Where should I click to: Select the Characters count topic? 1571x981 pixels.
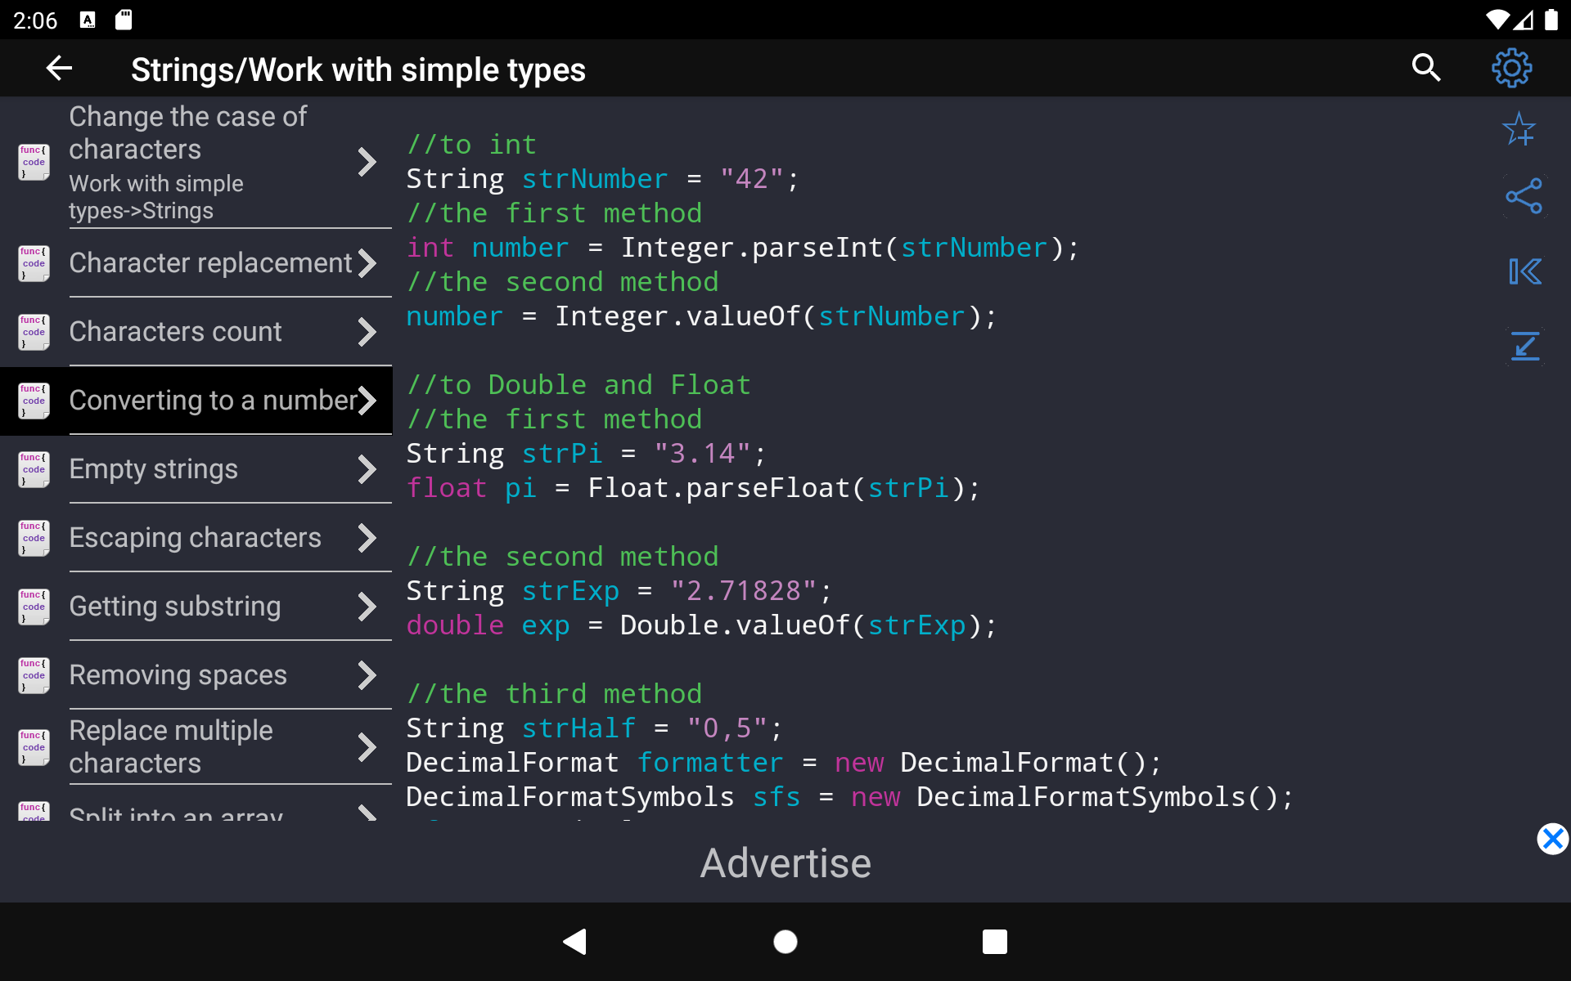click(196, 332)
